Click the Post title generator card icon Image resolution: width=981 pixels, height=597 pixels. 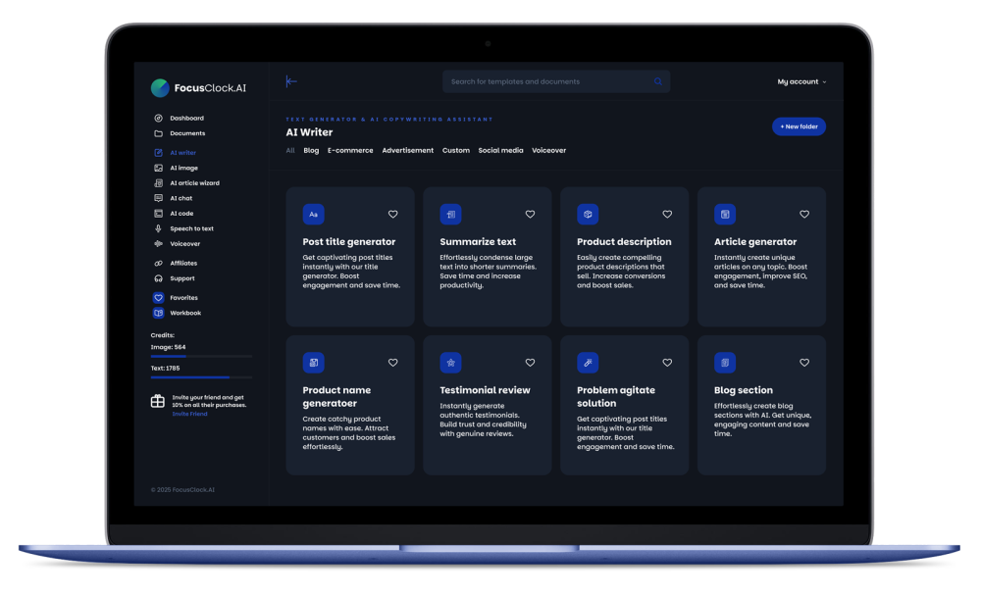tap(313, 214)
